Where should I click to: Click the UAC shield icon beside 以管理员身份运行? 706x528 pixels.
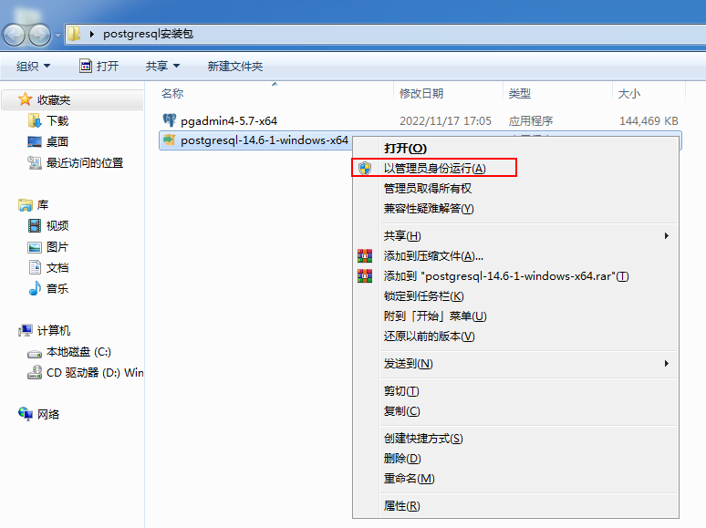point(365,169)
